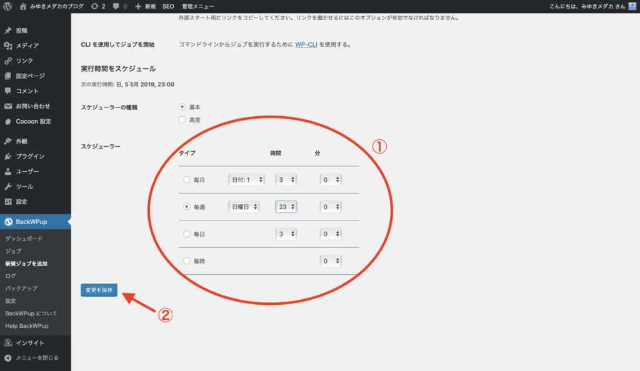Open the ログ submenu item
Viewport: 640px width, 371px height.
(11, 276)
